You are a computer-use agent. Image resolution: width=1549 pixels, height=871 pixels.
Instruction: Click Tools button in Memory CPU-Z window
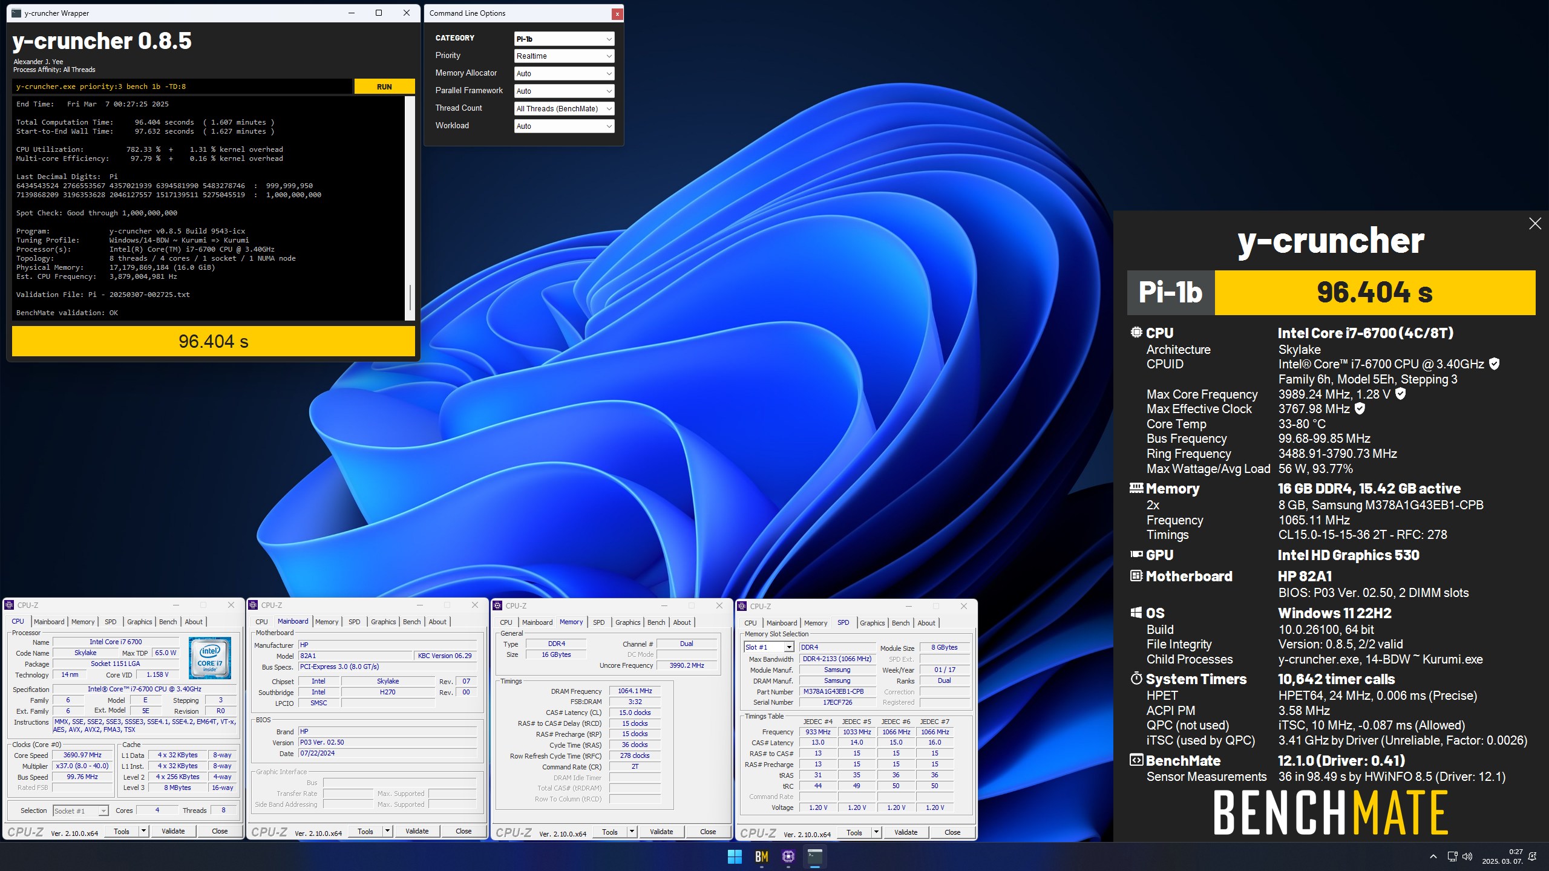[x=610, y=832]
